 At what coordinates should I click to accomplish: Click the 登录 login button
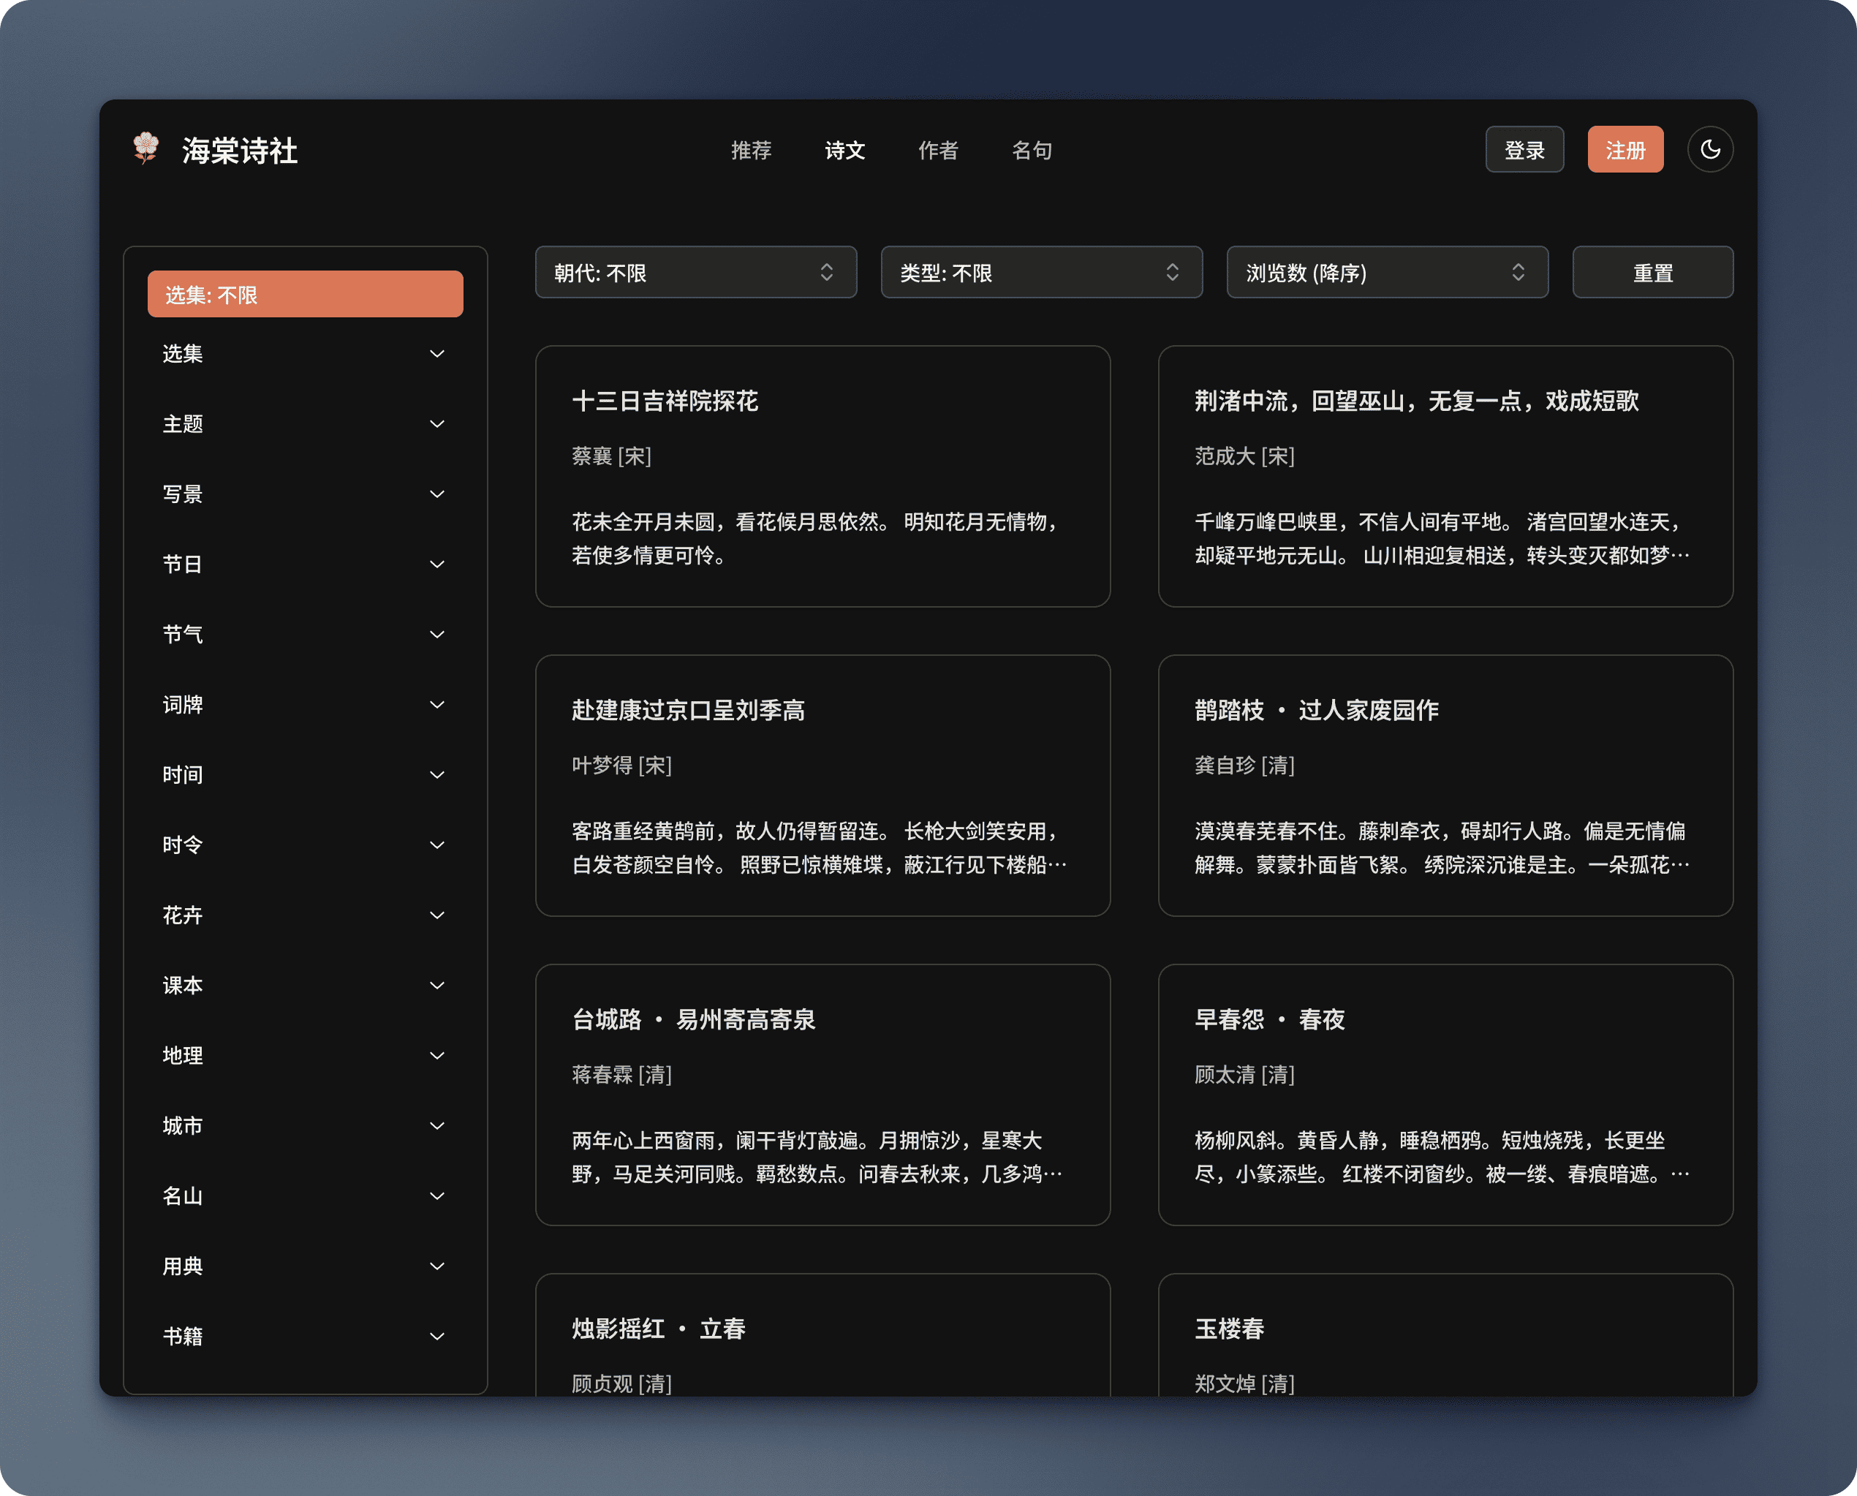pyautogui.click(x=1524, y=150)
